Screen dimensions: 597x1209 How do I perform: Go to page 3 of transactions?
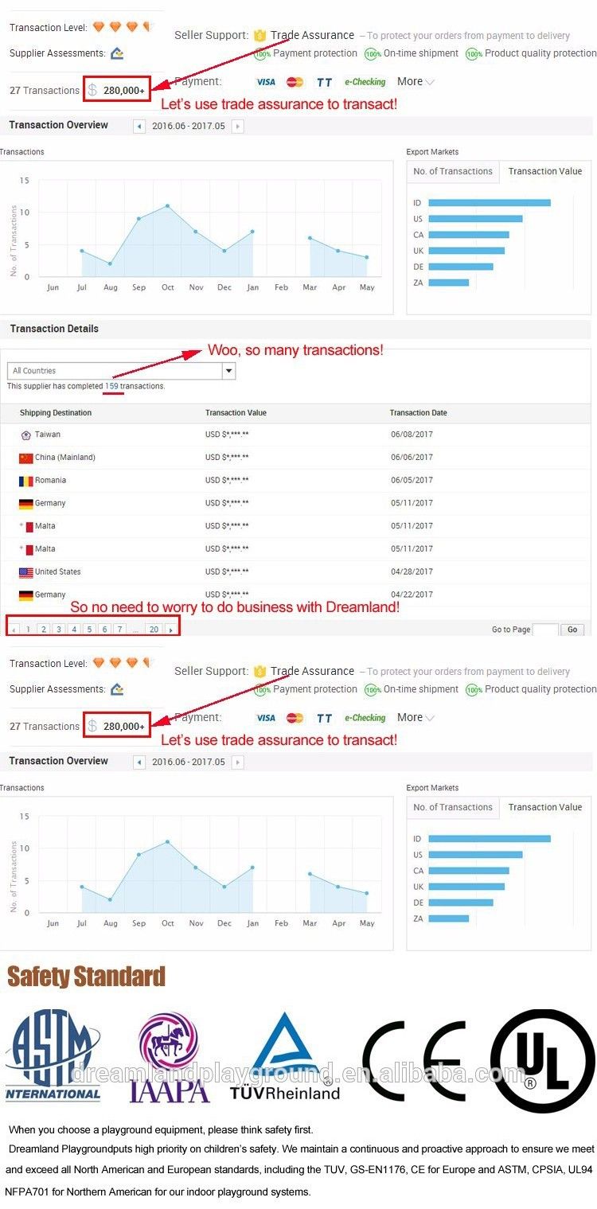pyautogui.click(x=59, y=630)
